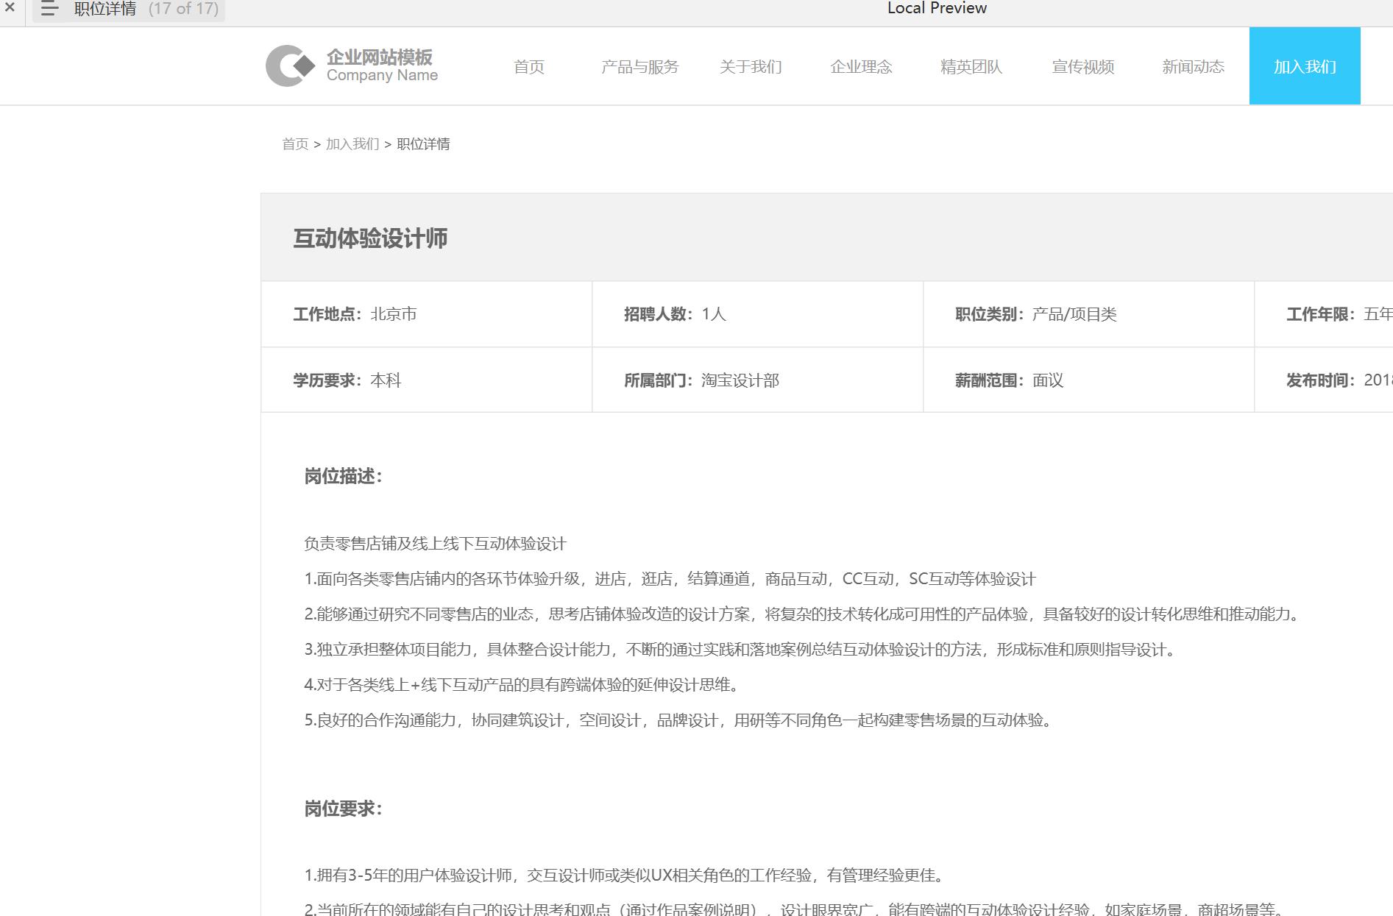Click the 发布时间 cell
The image size is (1393, 916).
coord(1324,380)
